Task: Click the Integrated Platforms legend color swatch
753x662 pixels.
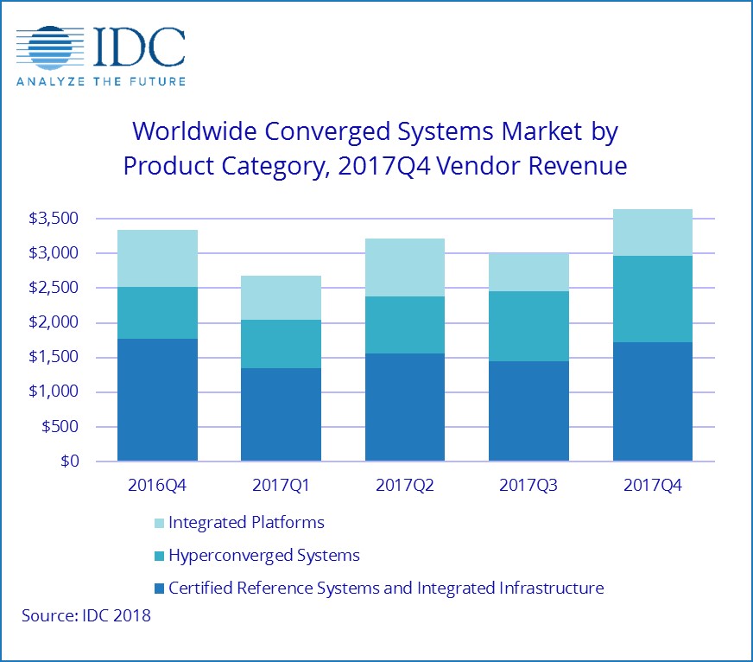Action: [x=160, y=523]
